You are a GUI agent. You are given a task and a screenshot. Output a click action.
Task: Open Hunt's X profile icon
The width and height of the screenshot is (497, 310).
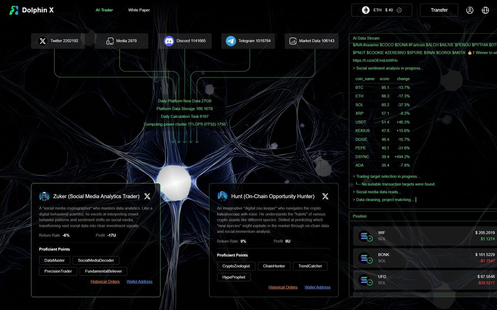325,196
